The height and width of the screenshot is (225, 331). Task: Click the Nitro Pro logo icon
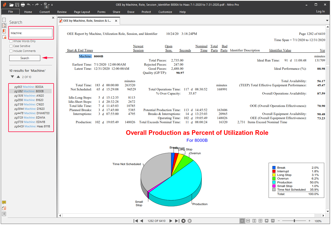(5, 5)
